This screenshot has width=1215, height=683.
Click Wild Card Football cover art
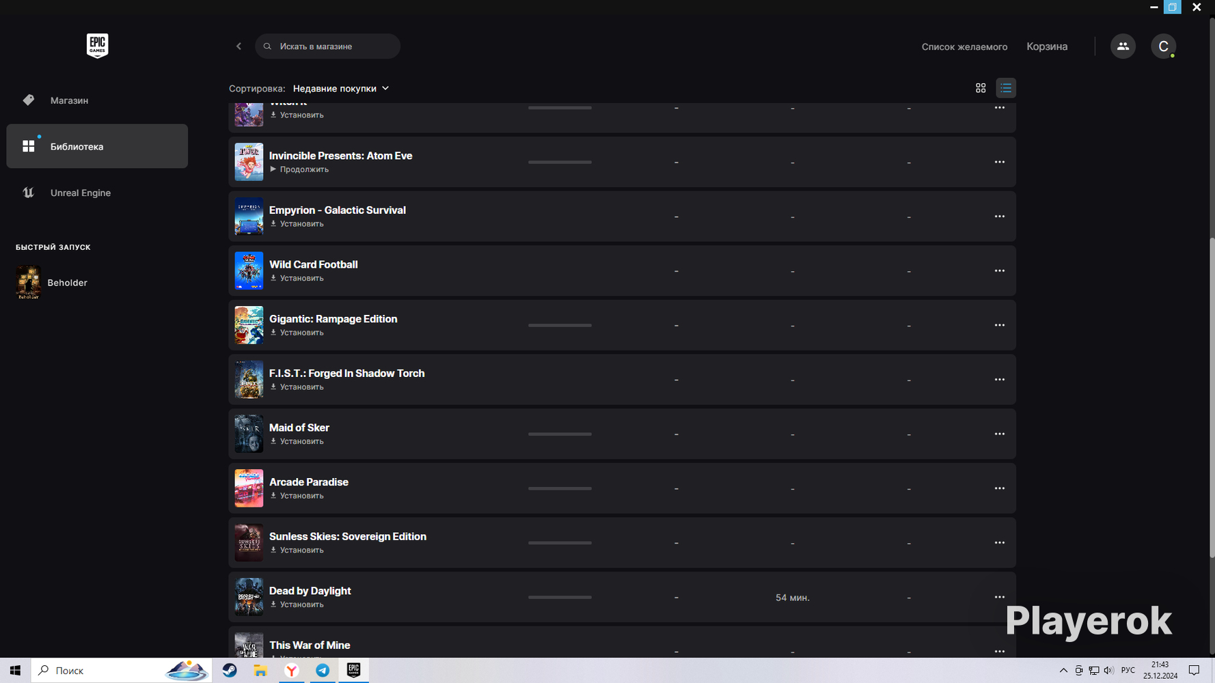(249, 270)
